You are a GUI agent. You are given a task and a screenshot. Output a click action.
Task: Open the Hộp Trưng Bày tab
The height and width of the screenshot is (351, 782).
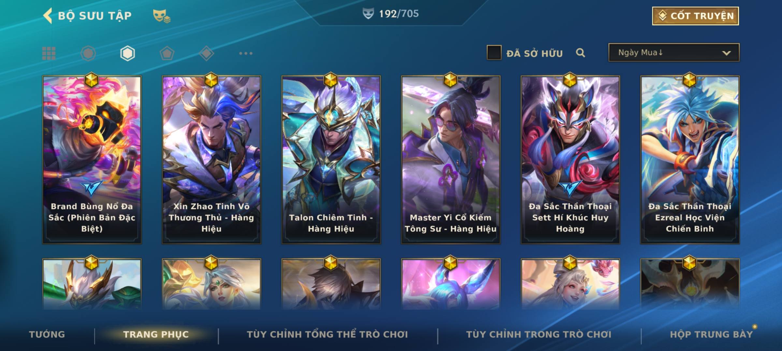tap(711, 334)
